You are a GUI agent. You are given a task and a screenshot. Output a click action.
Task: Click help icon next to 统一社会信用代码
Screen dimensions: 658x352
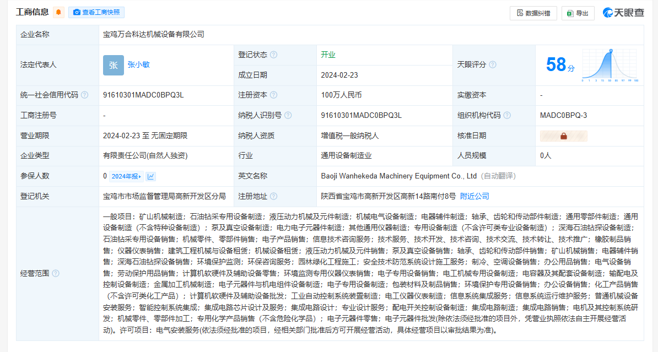85,95
